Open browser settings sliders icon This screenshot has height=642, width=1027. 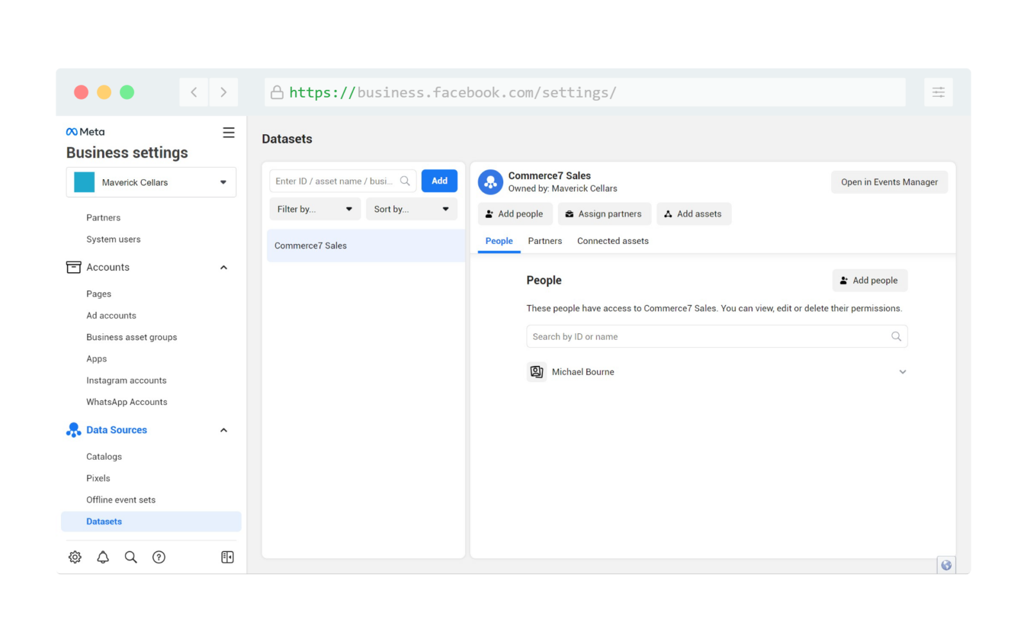(938, 92)
